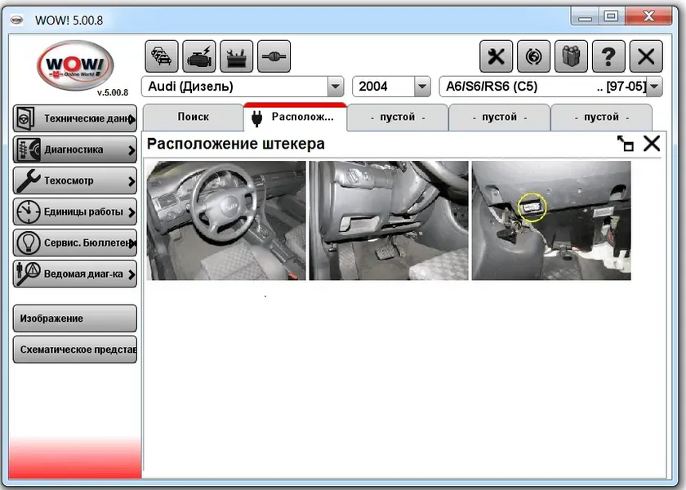The image size is (686, 490).
Task: Click the engine diagnostics toolbar icon
Action: coord(199,56)
